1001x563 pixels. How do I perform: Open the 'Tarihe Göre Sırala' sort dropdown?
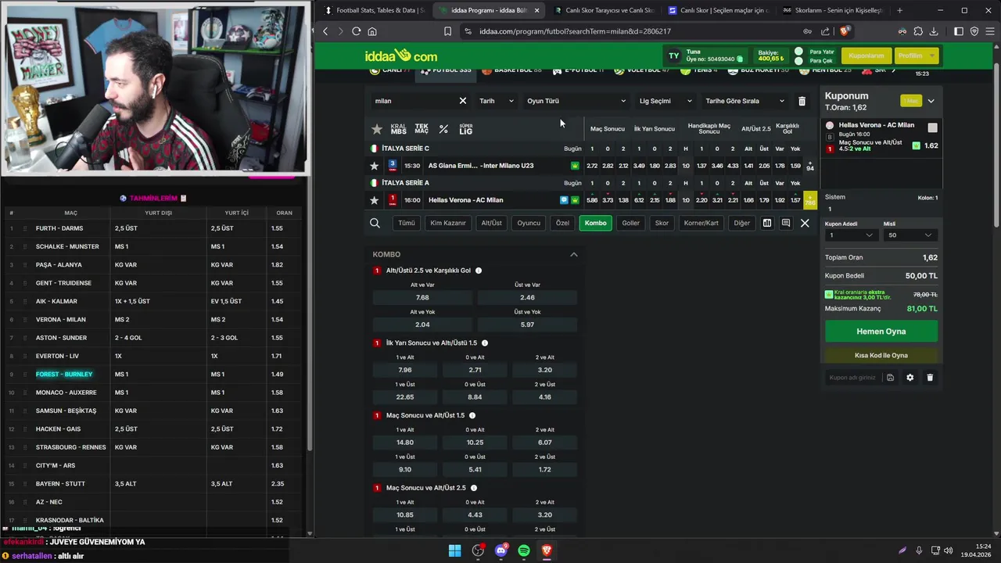click(x=744, y=101)
